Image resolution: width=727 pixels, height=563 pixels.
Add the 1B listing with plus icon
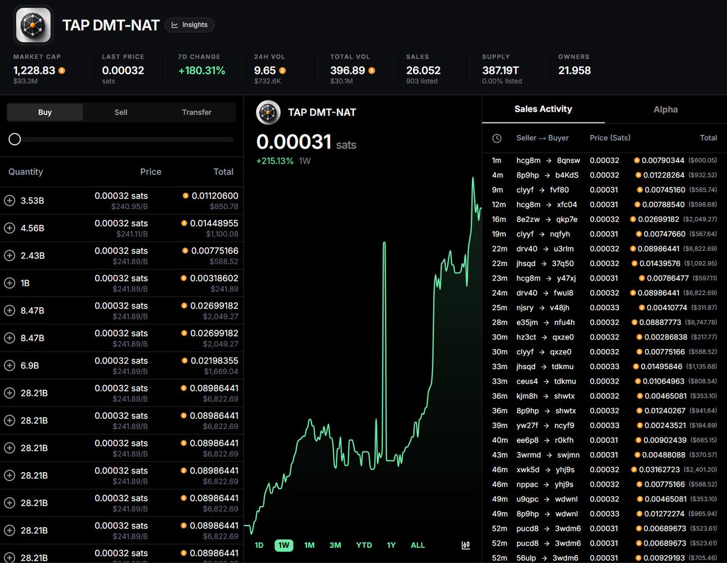(x=9, y=283)
